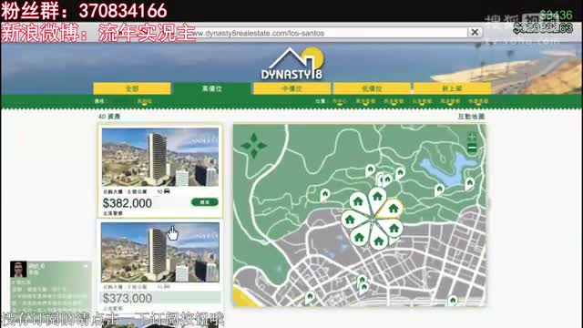This screenshot has width=583, height=328.
Task: Open the 低價位 (low-price) tab
Action: click(372, 88)
